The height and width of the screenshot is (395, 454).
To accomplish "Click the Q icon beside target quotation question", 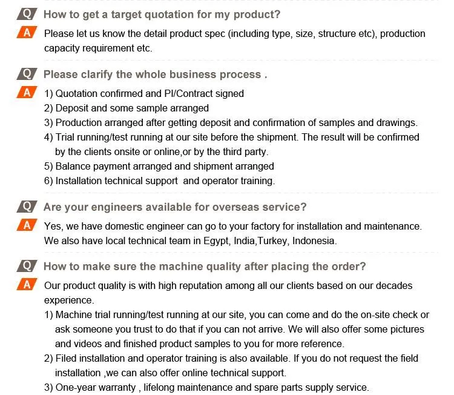I will point(27,14).
